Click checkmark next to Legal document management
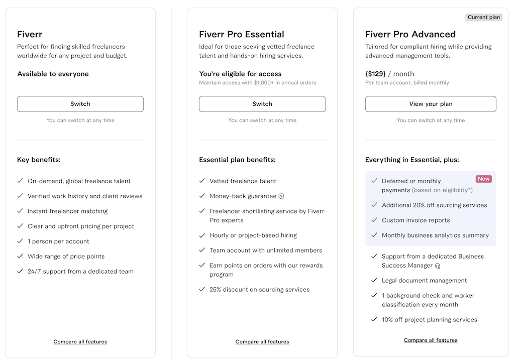Viewport: 516px width, 364px height. coord(374,280)
